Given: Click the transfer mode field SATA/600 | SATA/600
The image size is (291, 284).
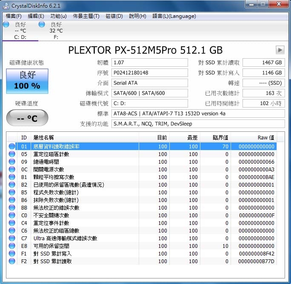Looking at the screenshot, I should tap(150, 93).
